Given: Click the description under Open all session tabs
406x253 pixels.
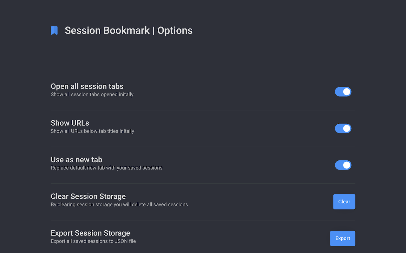Looking at the screenshot, I should pyautogui.click(x=92, y=94).
